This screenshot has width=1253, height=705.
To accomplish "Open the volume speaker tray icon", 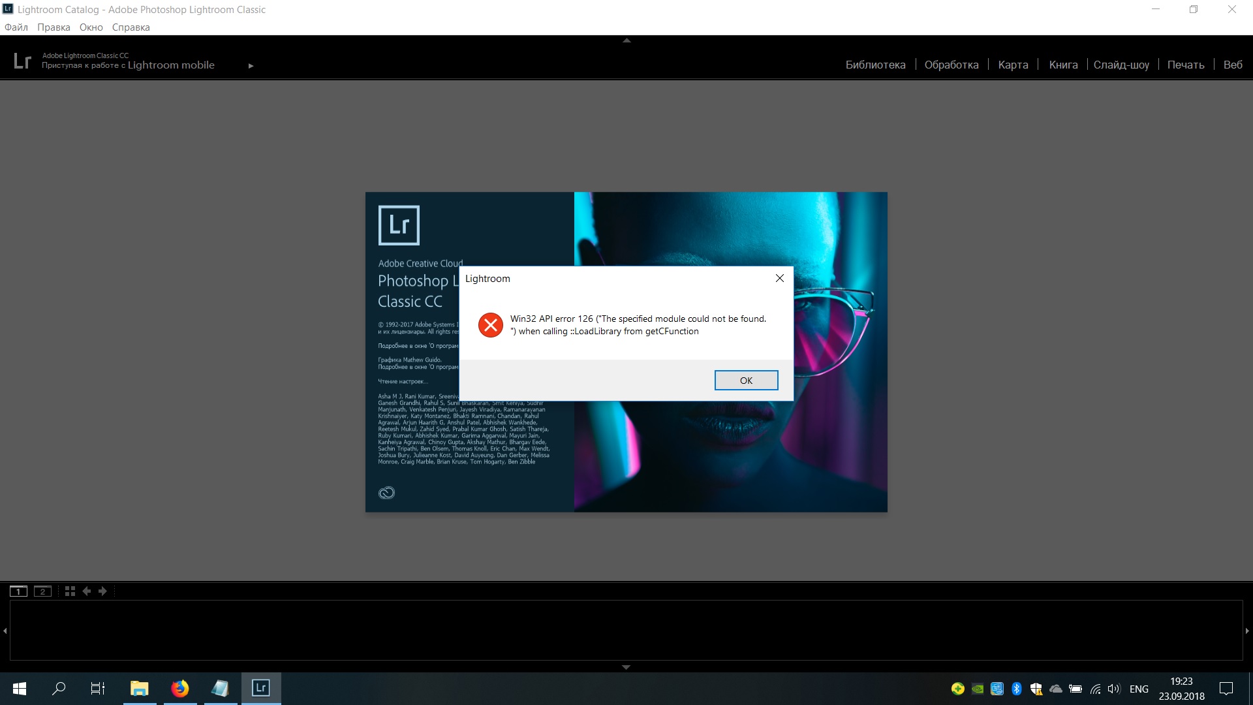I will pyautogui.click(x=1114, y=689).
